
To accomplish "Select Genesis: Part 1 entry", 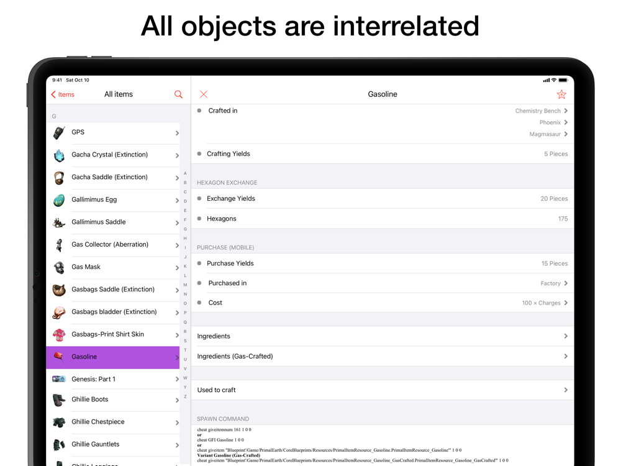I will 112,379.
